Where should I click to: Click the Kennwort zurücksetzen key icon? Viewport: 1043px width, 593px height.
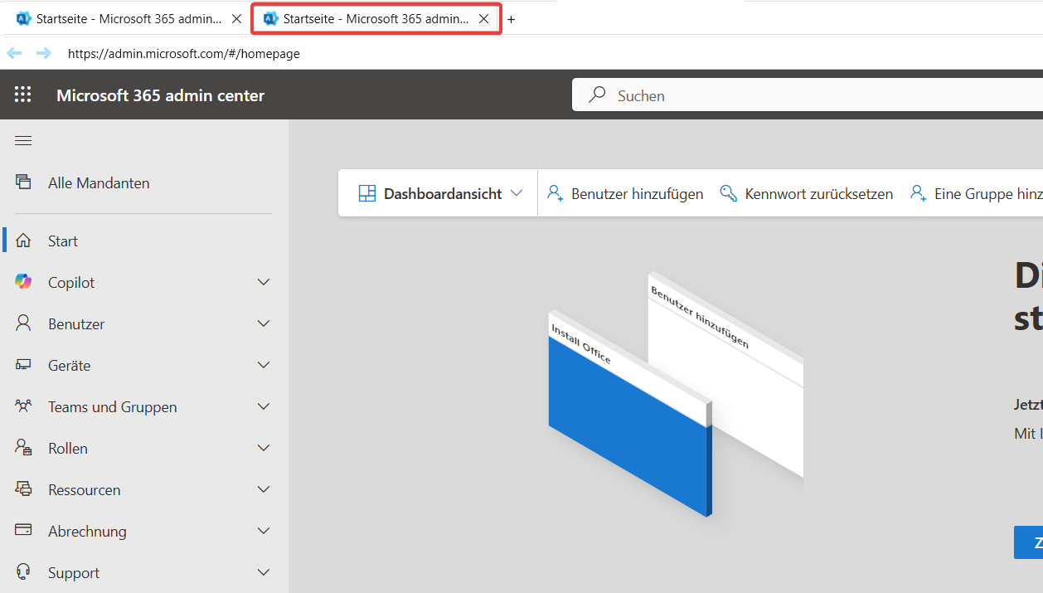(x=728, y=193)
